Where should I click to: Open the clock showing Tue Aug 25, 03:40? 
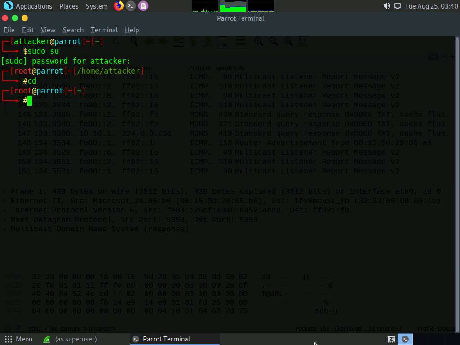pyautogui.click(x=431, y=6)
